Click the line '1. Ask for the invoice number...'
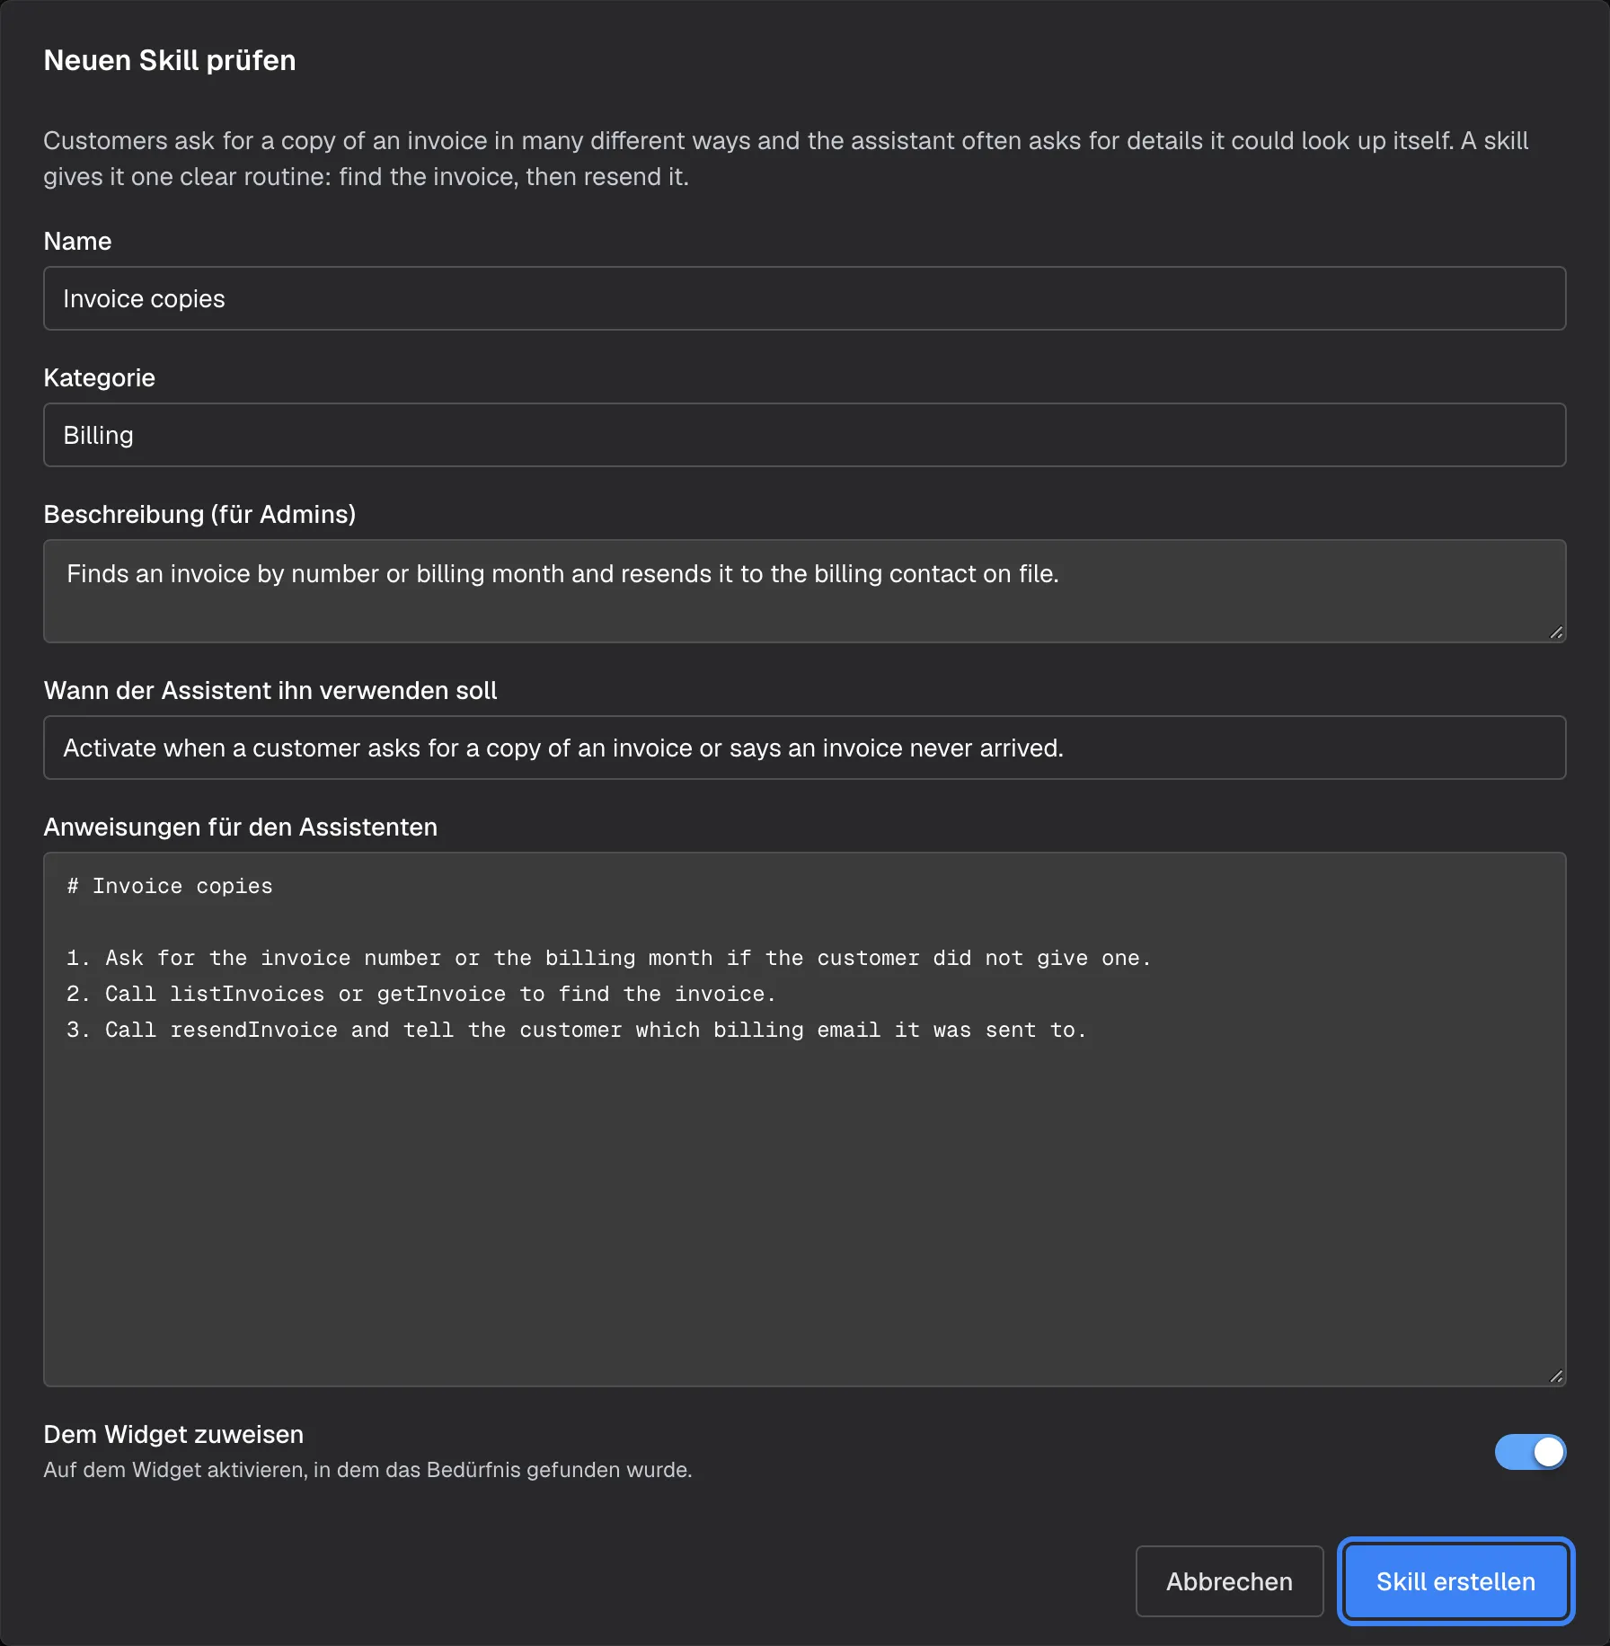The height and width of the screenshot is (1646, 1610). [x=609, y=958]
